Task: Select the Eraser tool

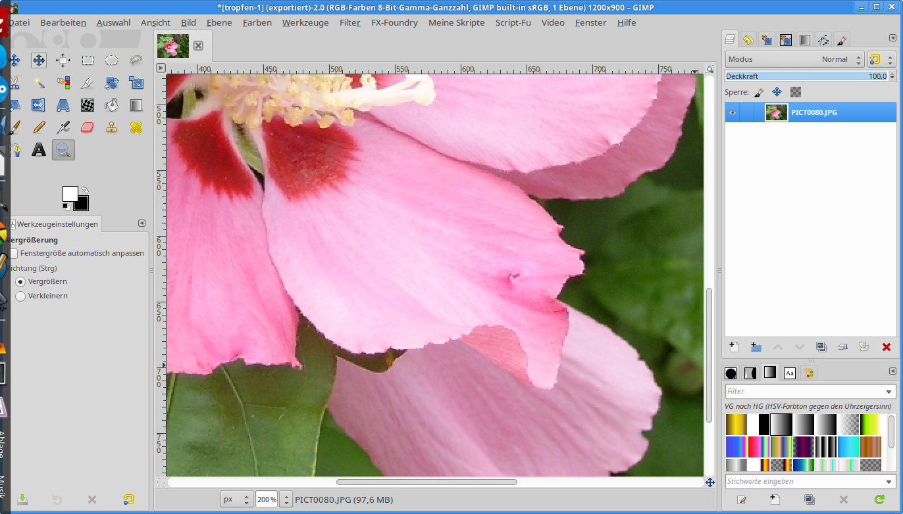Action: 88,127
